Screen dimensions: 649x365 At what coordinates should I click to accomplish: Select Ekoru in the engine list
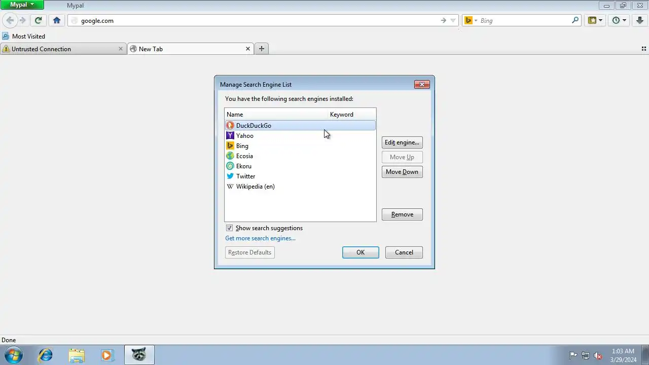coord(300,166)
